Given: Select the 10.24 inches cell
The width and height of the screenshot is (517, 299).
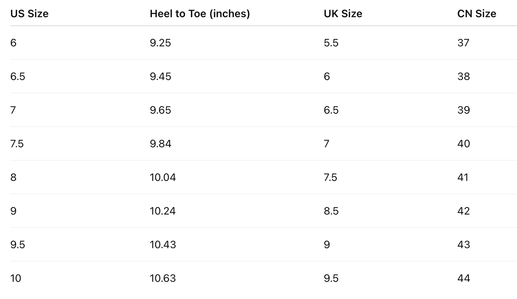Looking at the screenshot, I should coord(163,211).
